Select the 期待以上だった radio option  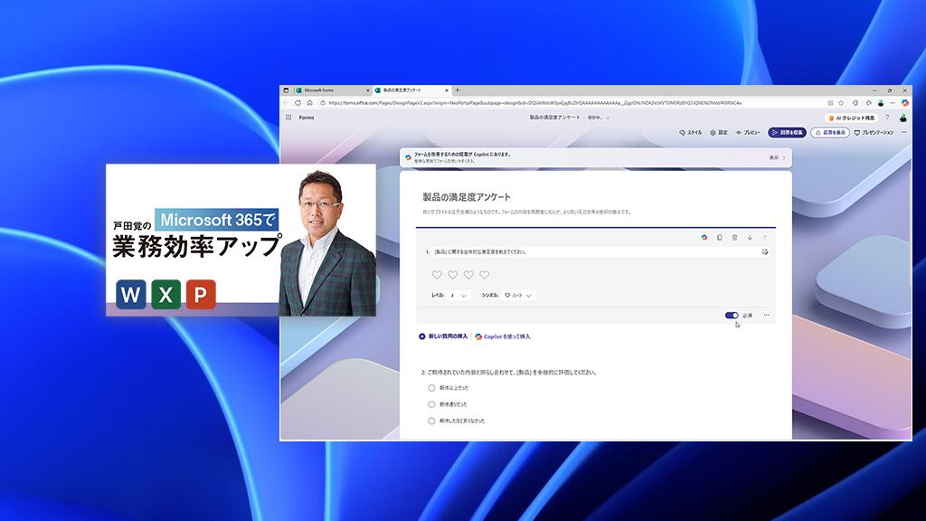click(x=431, y=388)
